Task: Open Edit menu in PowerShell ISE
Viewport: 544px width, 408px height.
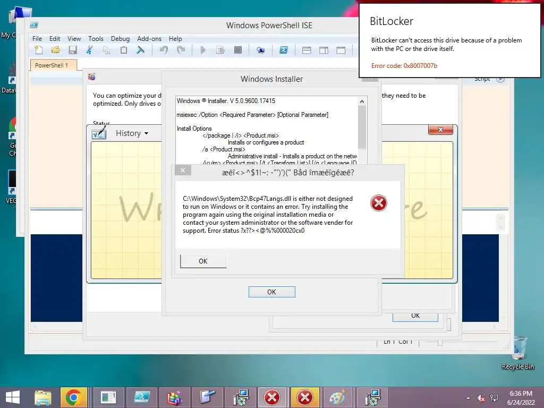Action: click(55, 38)
